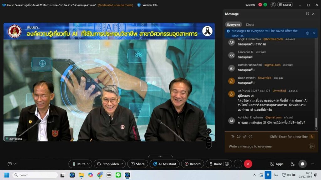
Task: Open Webinar Info shield icon
Action: point(139,5)
